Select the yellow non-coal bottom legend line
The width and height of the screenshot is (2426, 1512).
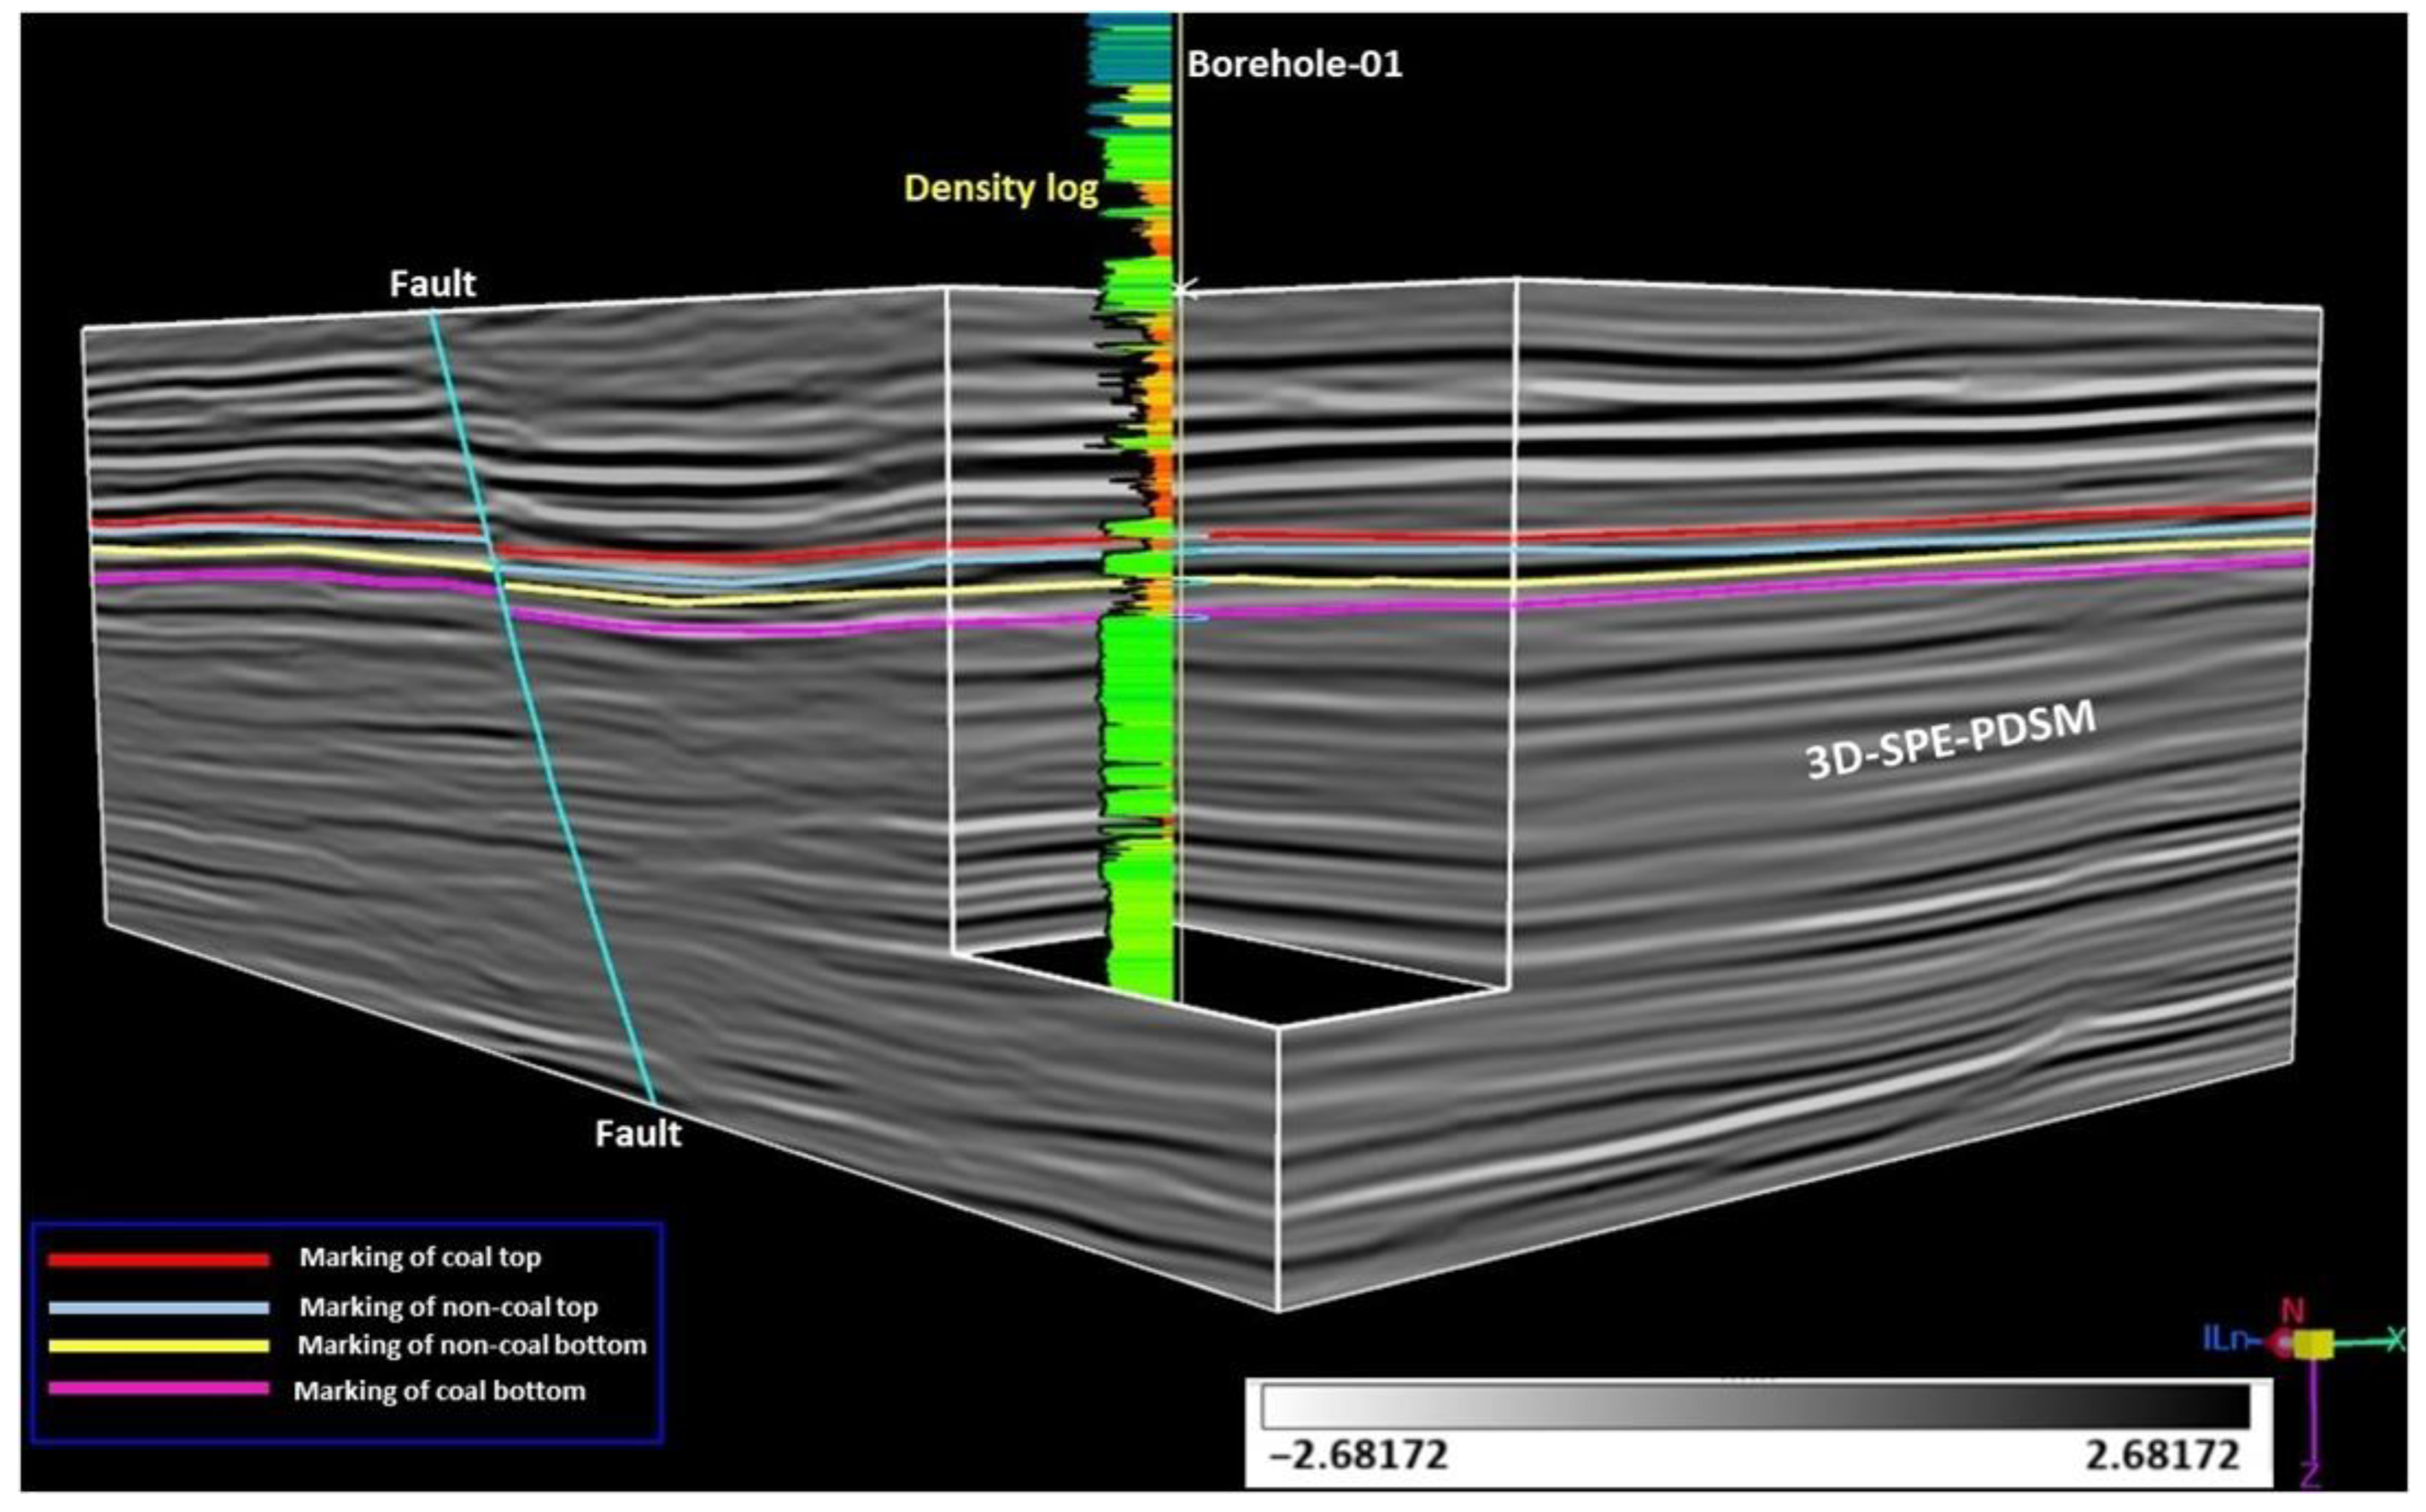coord(158,1346)
